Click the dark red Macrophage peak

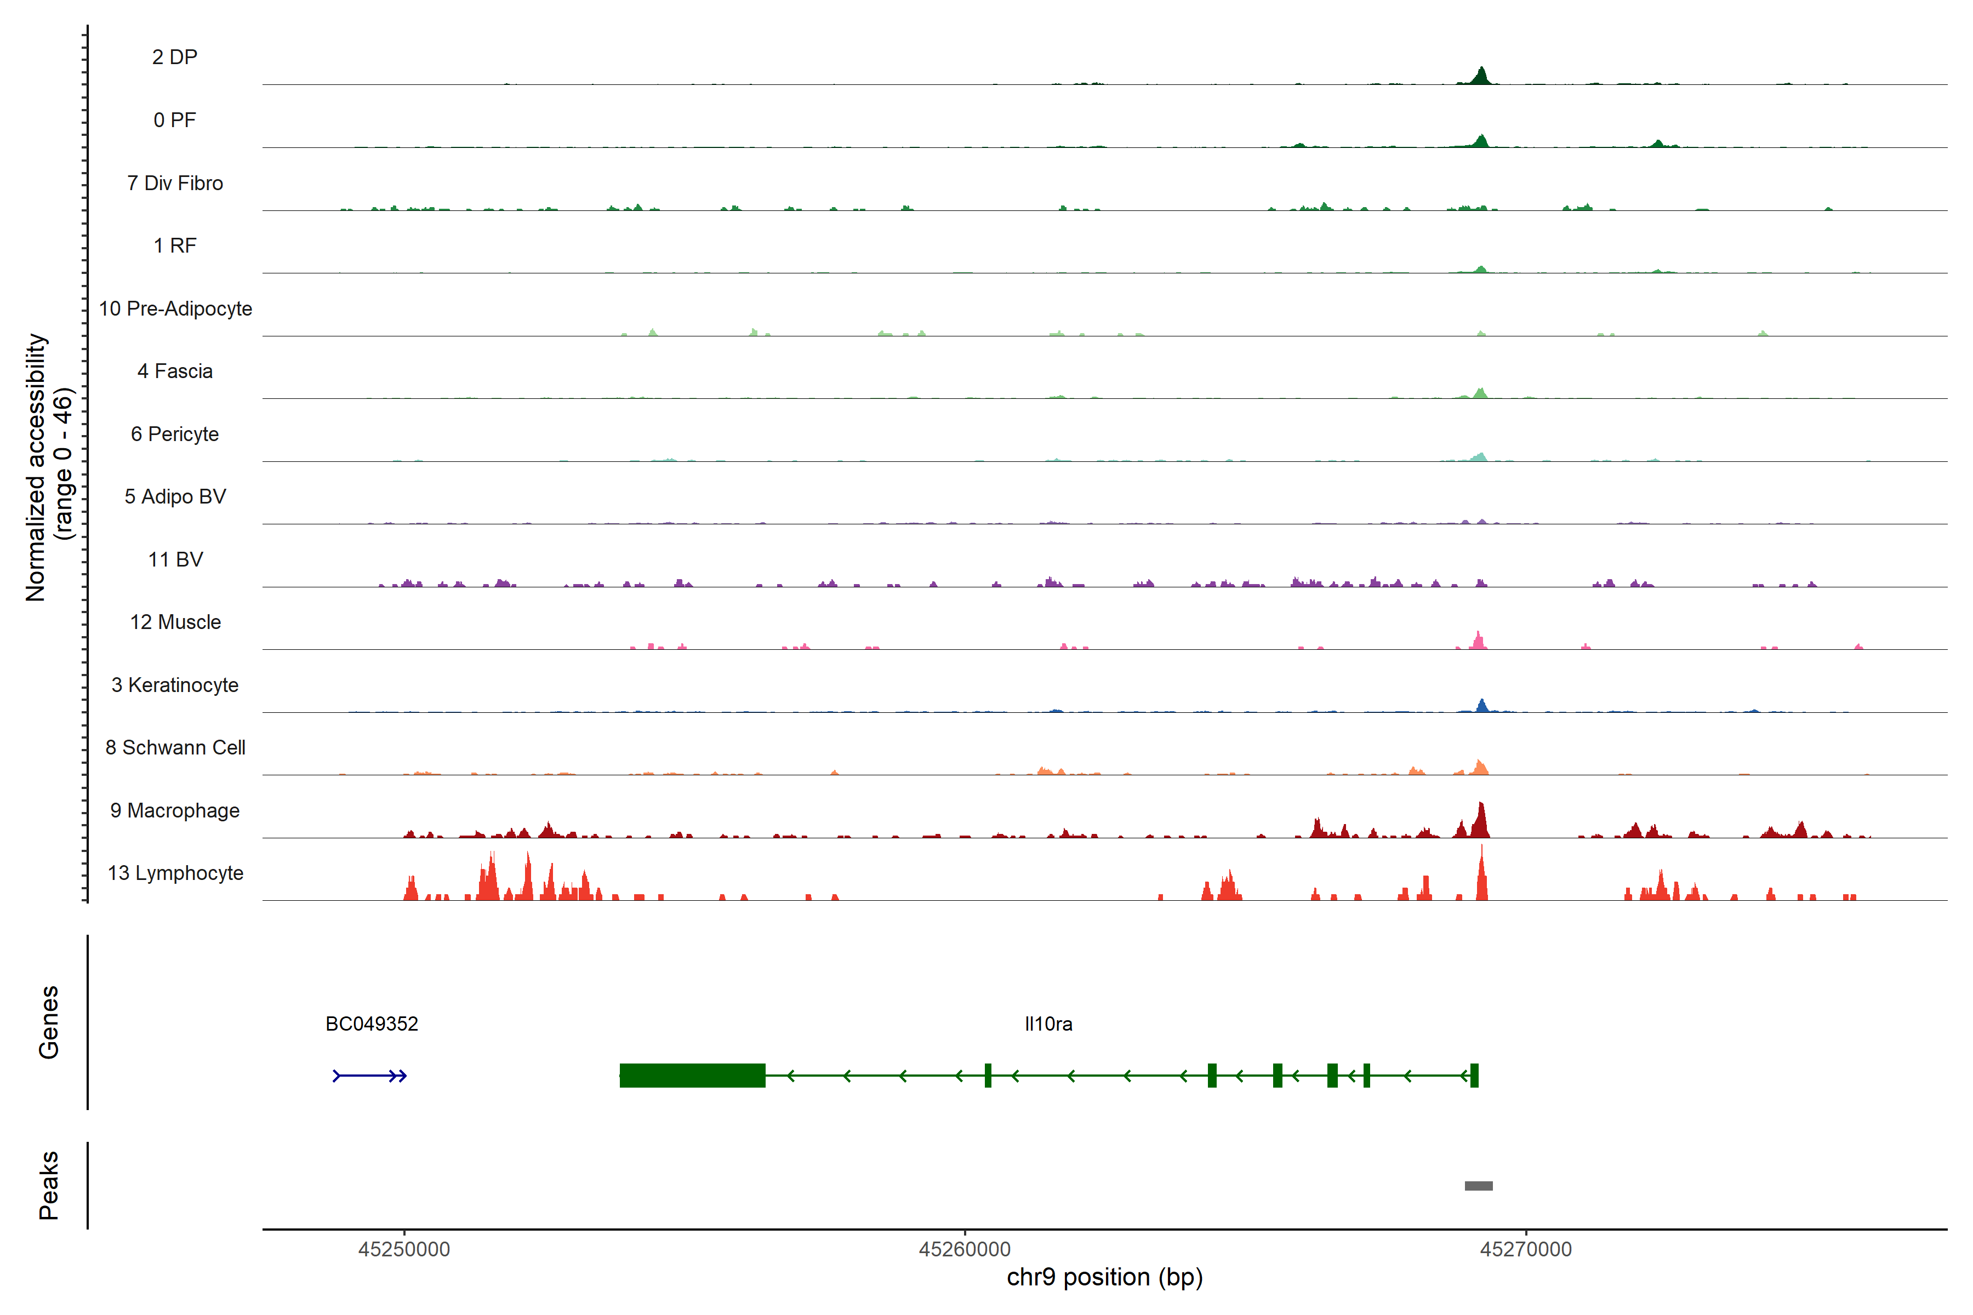tap(1481, 822)
